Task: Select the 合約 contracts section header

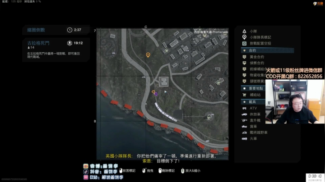Action: tap(267, 50)
